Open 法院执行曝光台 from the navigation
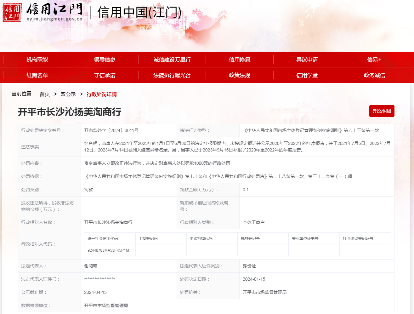The image size is (414, 314). 172,75
